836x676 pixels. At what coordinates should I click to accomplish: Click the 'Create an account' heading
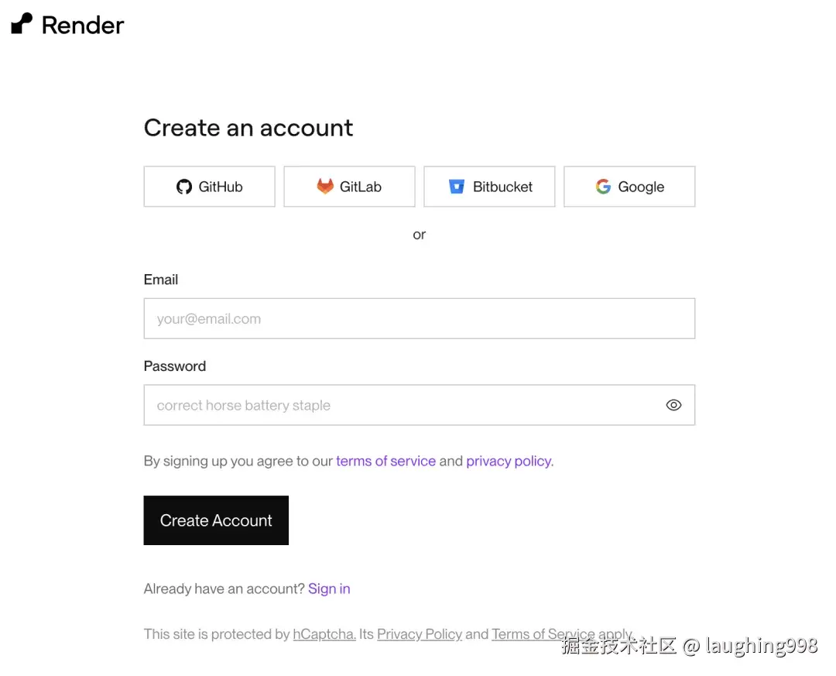(248, 128)
